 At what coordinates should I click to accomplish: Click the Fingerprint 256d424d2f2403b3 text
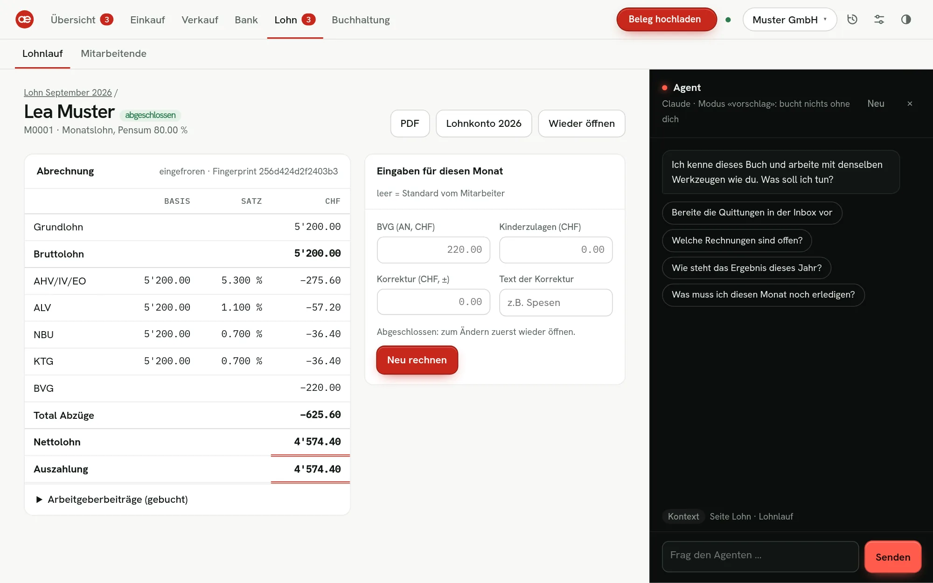(275, 171)
